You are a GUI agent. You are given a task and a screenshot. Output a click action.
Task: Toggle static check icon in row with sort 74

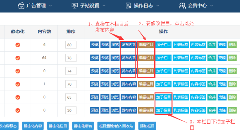[18, 71]
